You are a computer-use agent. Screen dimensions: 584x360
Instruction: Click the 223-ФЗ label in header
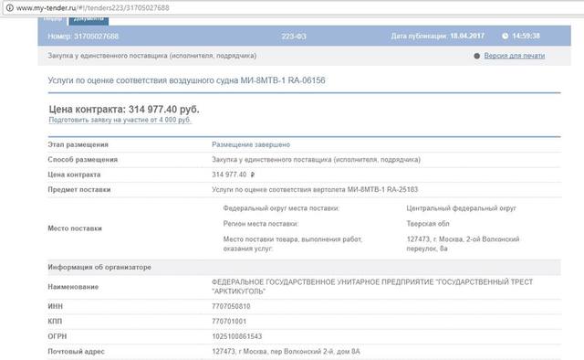pos(294,37)
